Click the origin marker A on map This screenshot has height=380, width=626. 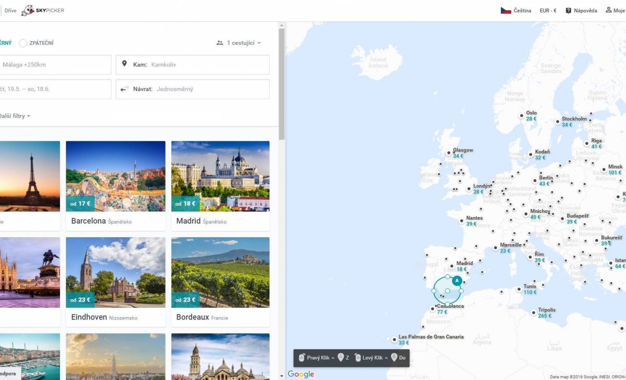pyautogui.click(x=457, y=281)
